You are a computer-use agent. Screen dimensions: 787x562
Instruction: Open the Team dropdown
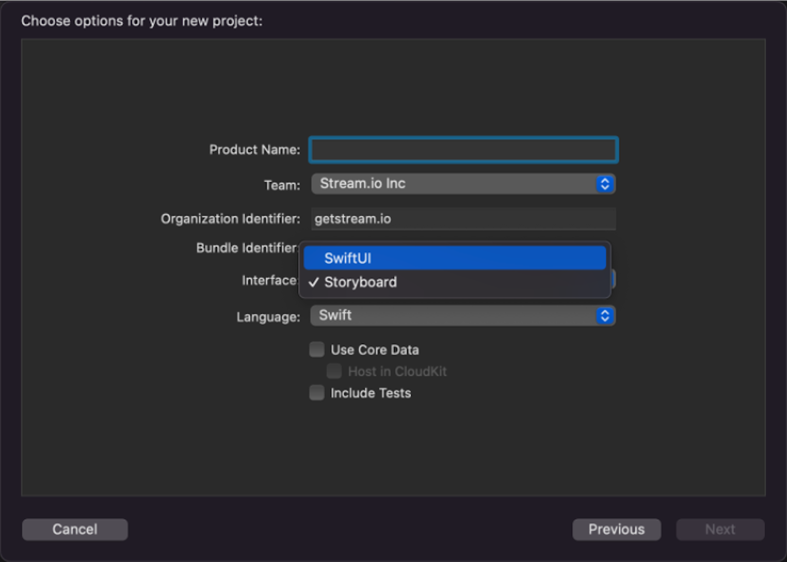tap(462, 184)
